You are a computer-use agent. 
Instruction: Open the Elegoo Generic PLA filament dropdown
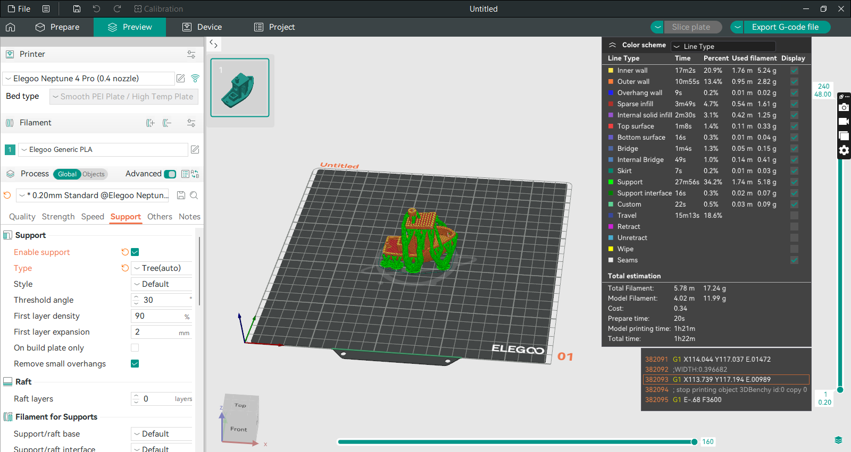(x=103, y=150)
